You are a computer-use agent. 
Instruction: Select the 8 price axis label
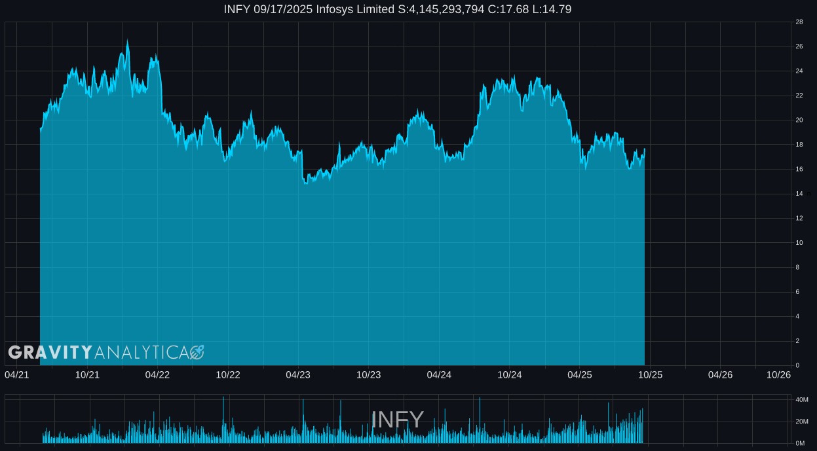pyautogui.click(x=797, y=268)
